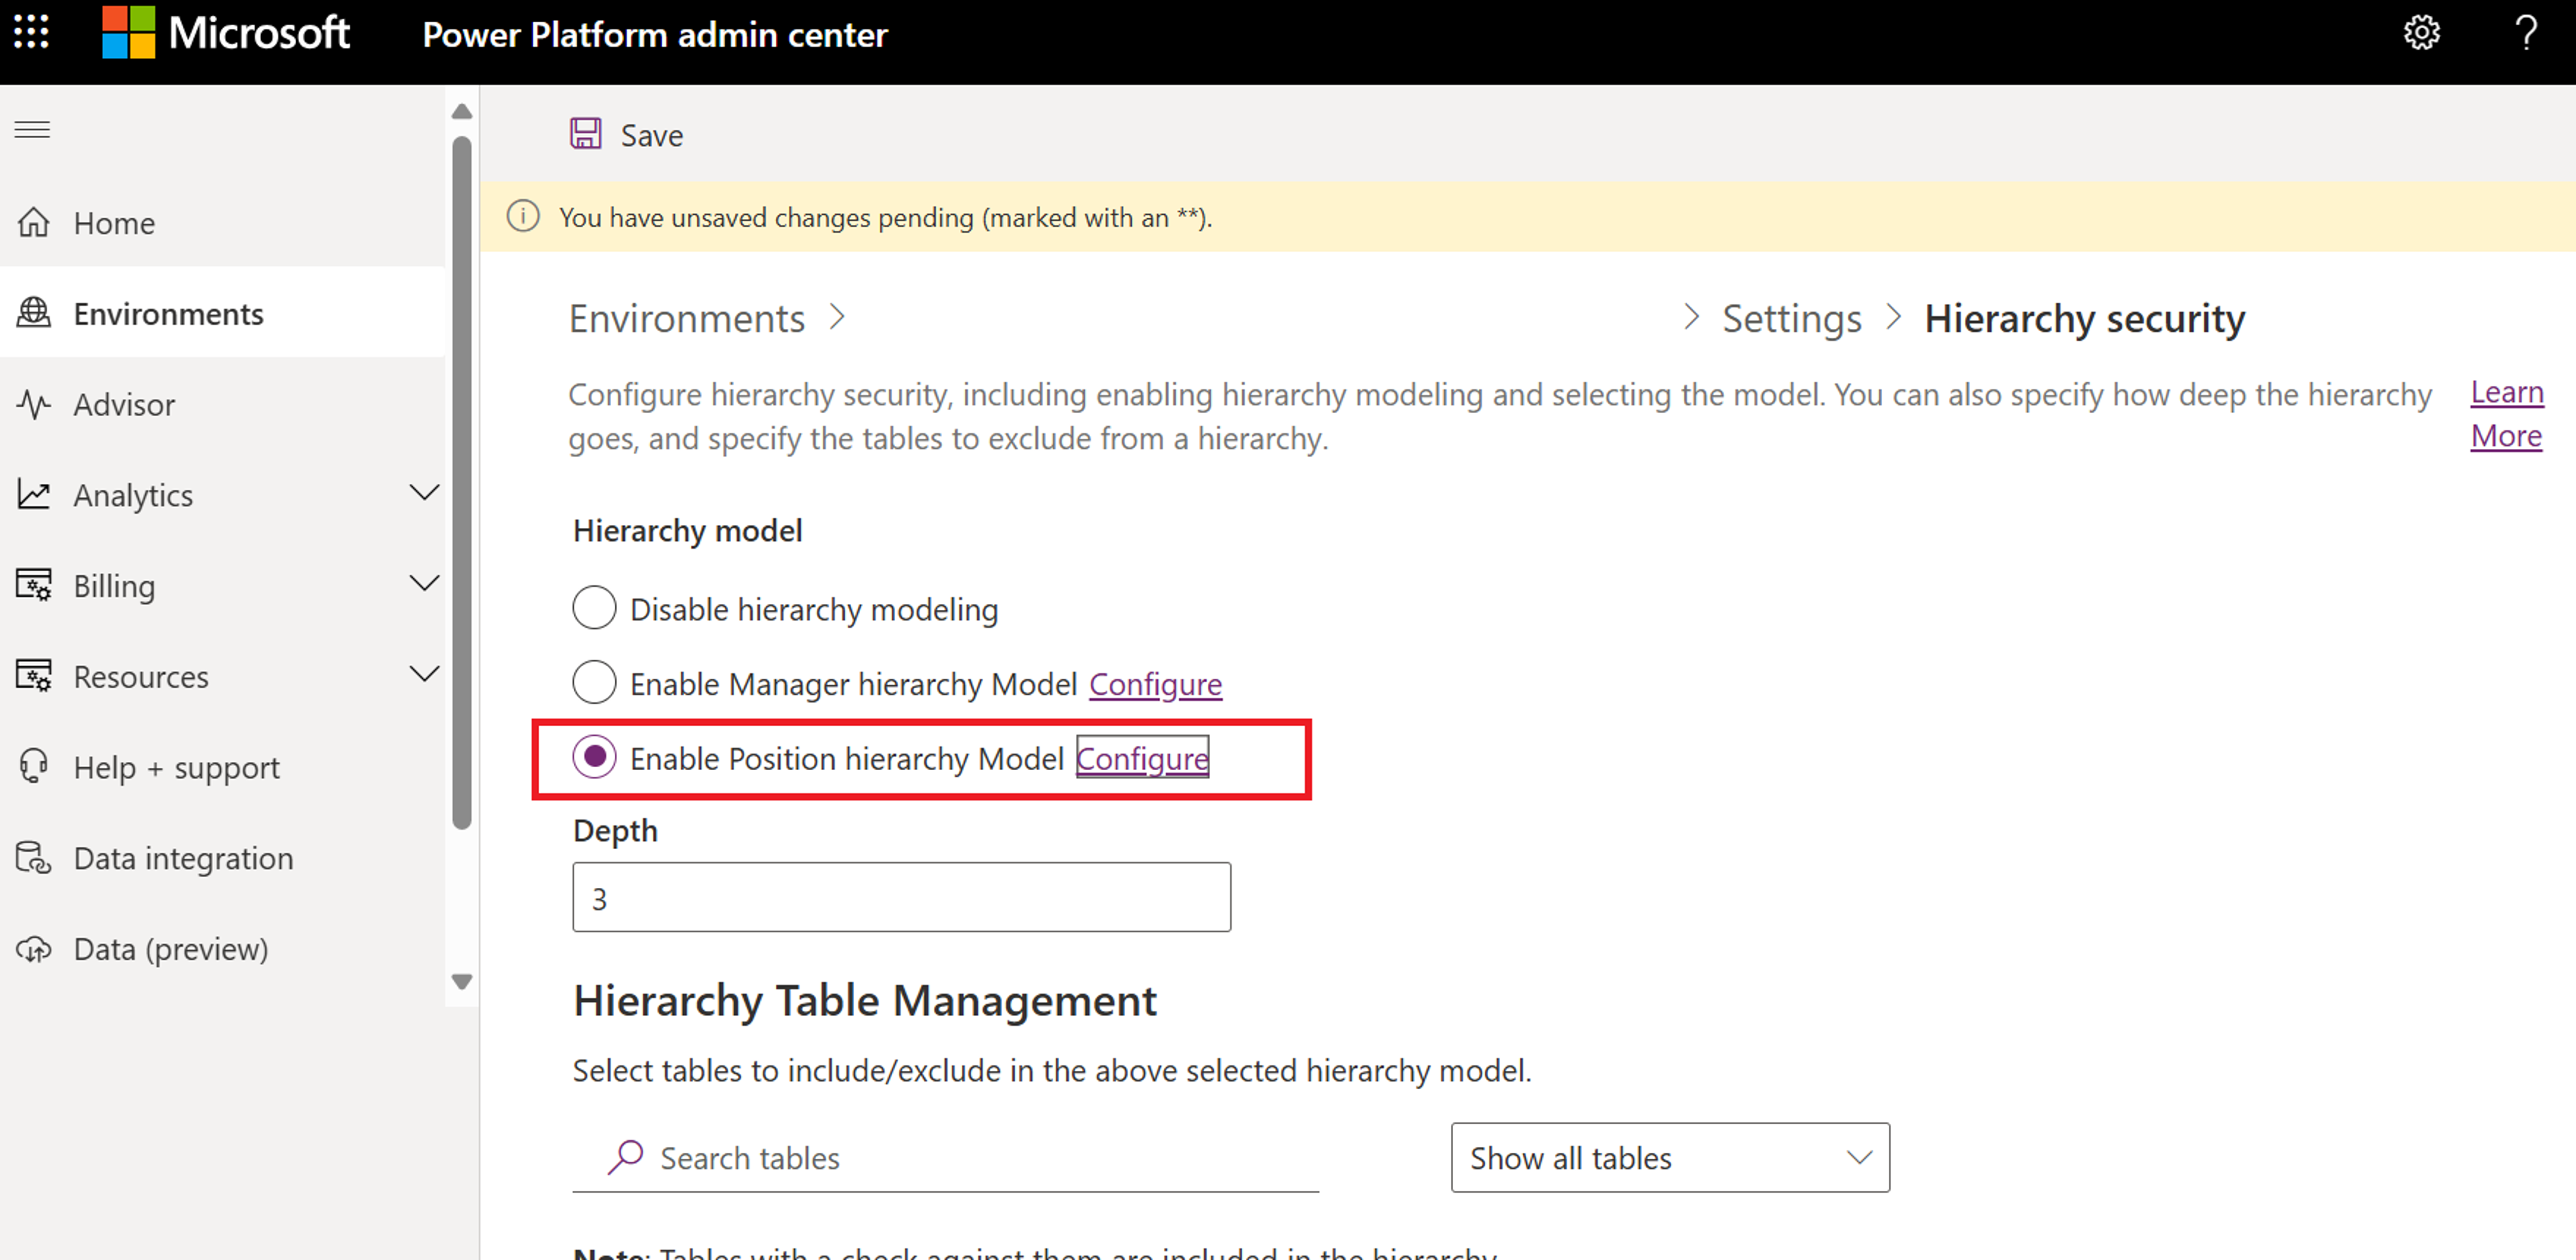
Task: Go to Environments in the sidebar
Action: [168, 314]
